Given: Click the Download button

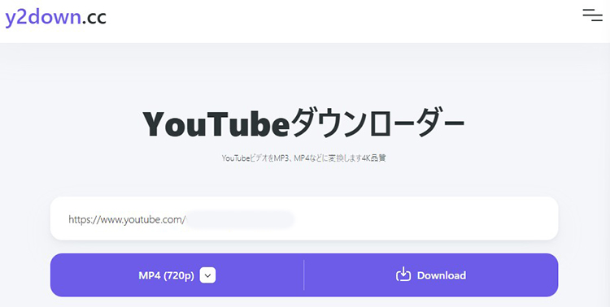Looking at the screenshot, I should coord(431,275).
